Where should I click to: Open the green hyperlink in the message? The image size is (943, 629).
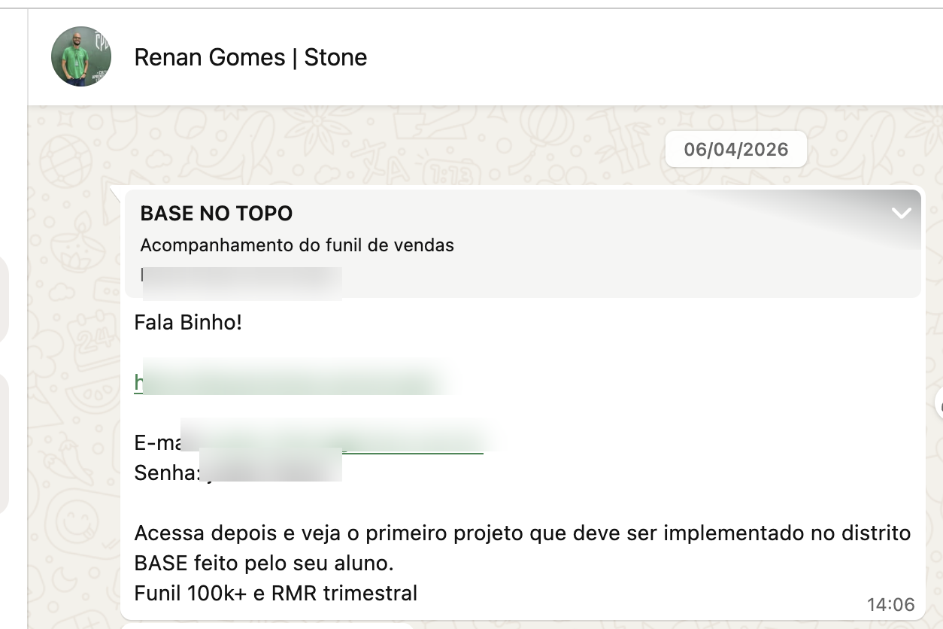286,384
